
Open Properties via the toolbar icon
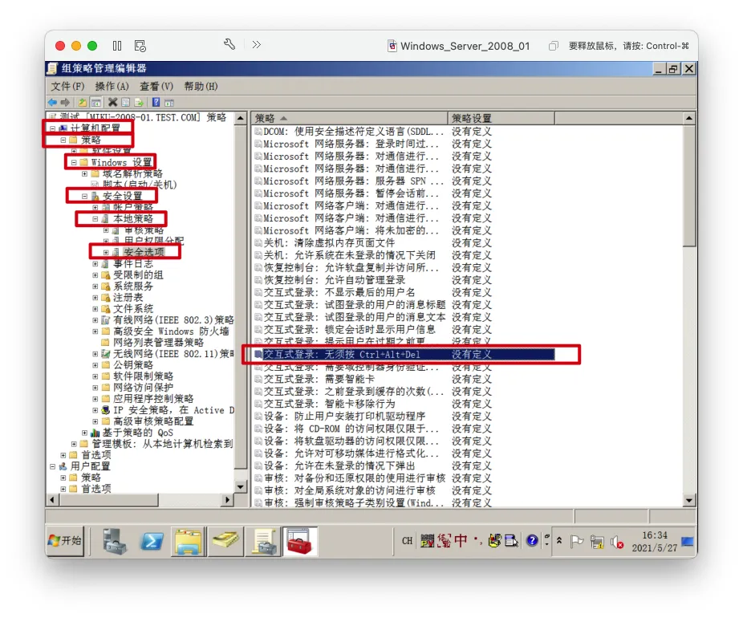(125, 103)
